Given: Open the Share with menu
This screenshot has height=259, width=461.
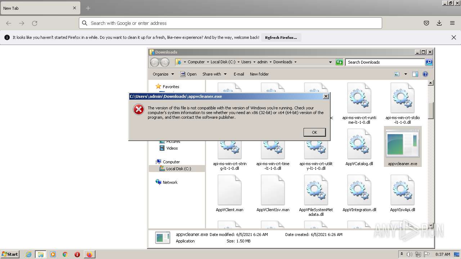Looking at the screenshot, I should (x=215, y=74).
